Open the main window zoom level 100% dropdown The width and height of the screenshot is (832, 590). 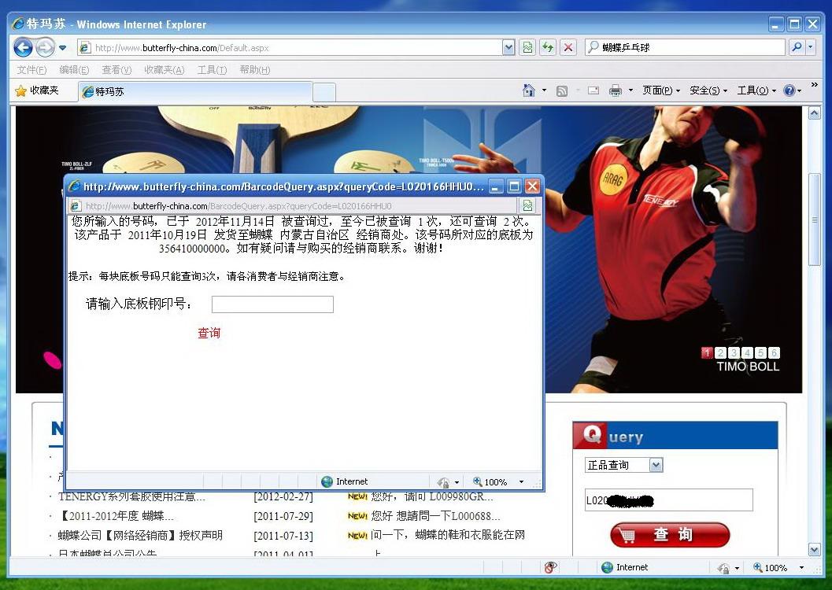pos(802,567)
